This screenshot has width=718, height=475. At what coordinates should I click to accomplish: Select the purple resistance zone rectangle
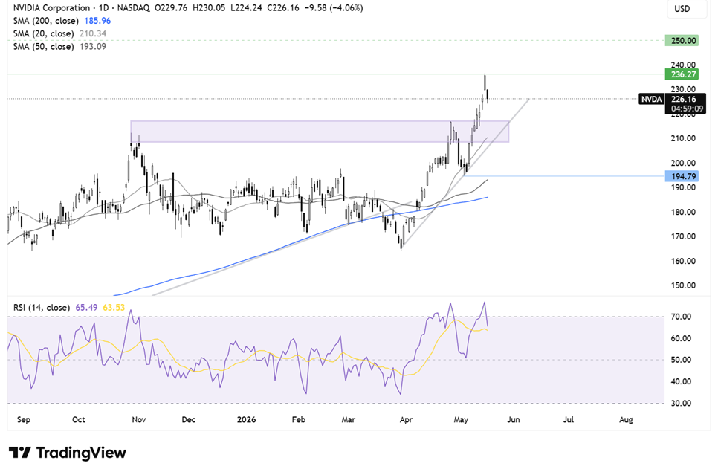click(x=320, y=132)
